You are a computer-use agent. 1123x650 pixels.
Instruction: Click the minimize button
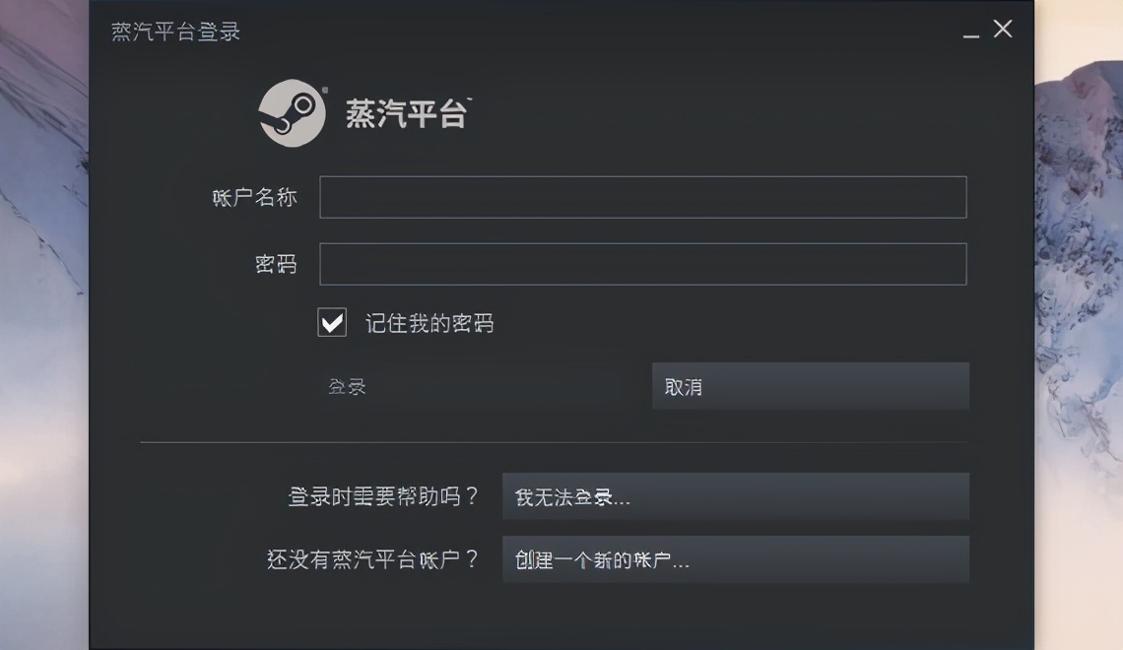click(x=971, y=32)
